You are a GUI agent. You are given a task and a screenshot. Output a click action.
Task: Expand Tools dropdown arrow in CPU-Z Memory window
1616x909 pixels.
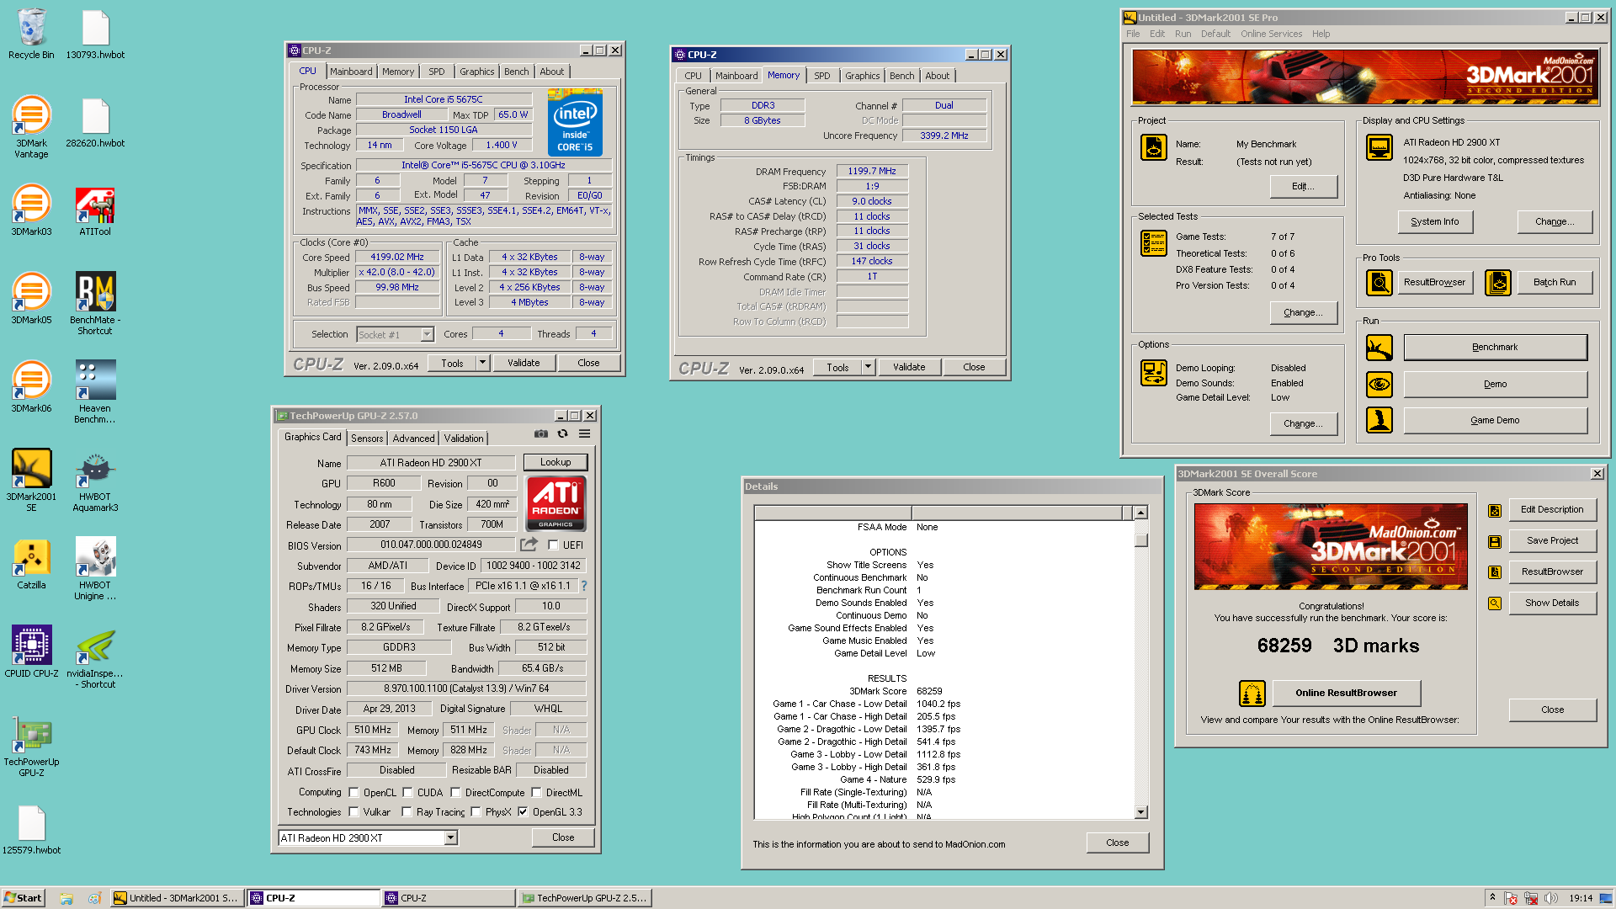coord(868,367)
